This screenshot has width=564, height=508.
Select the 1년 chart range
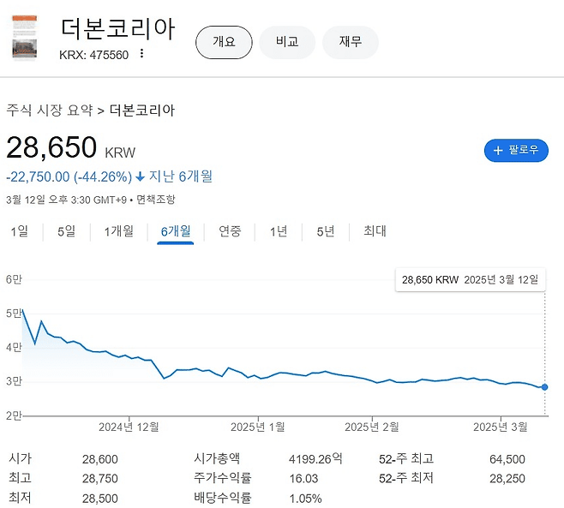point(279,231)
